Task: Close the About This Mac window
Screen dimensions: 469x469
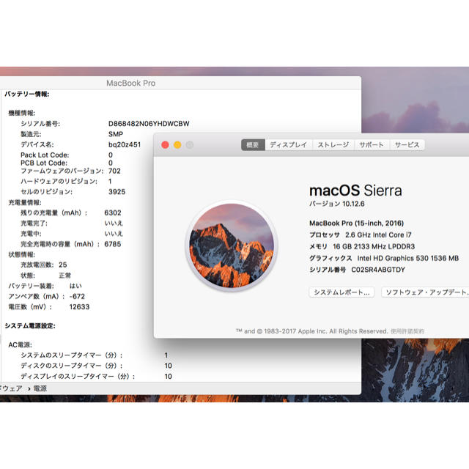Action: click(x=165, y=145)
